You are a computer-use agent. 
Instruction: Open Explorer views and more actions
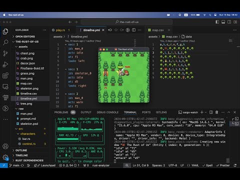point(44,30)
